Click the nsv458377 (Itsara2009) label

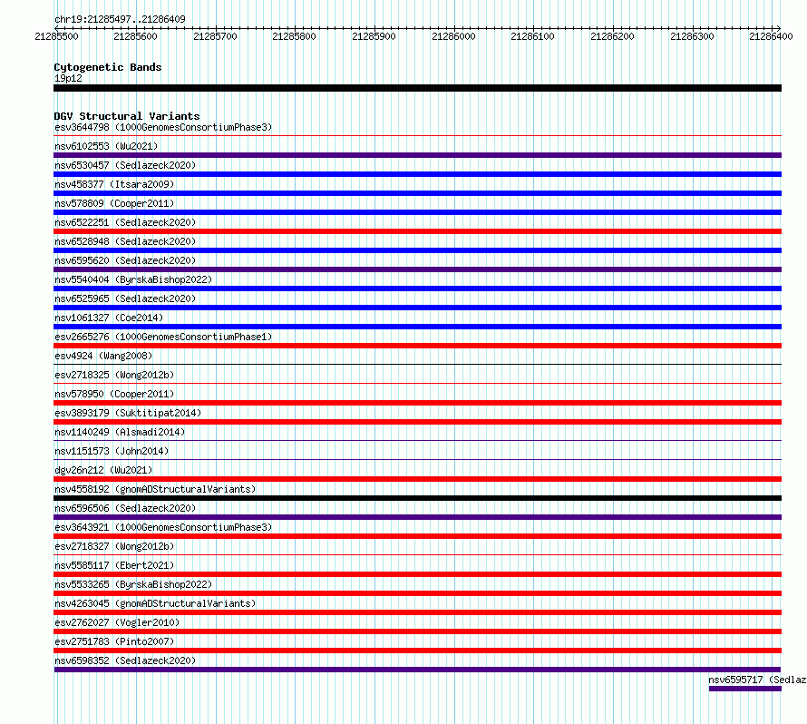pyautogui.click(x=114, y=184)
